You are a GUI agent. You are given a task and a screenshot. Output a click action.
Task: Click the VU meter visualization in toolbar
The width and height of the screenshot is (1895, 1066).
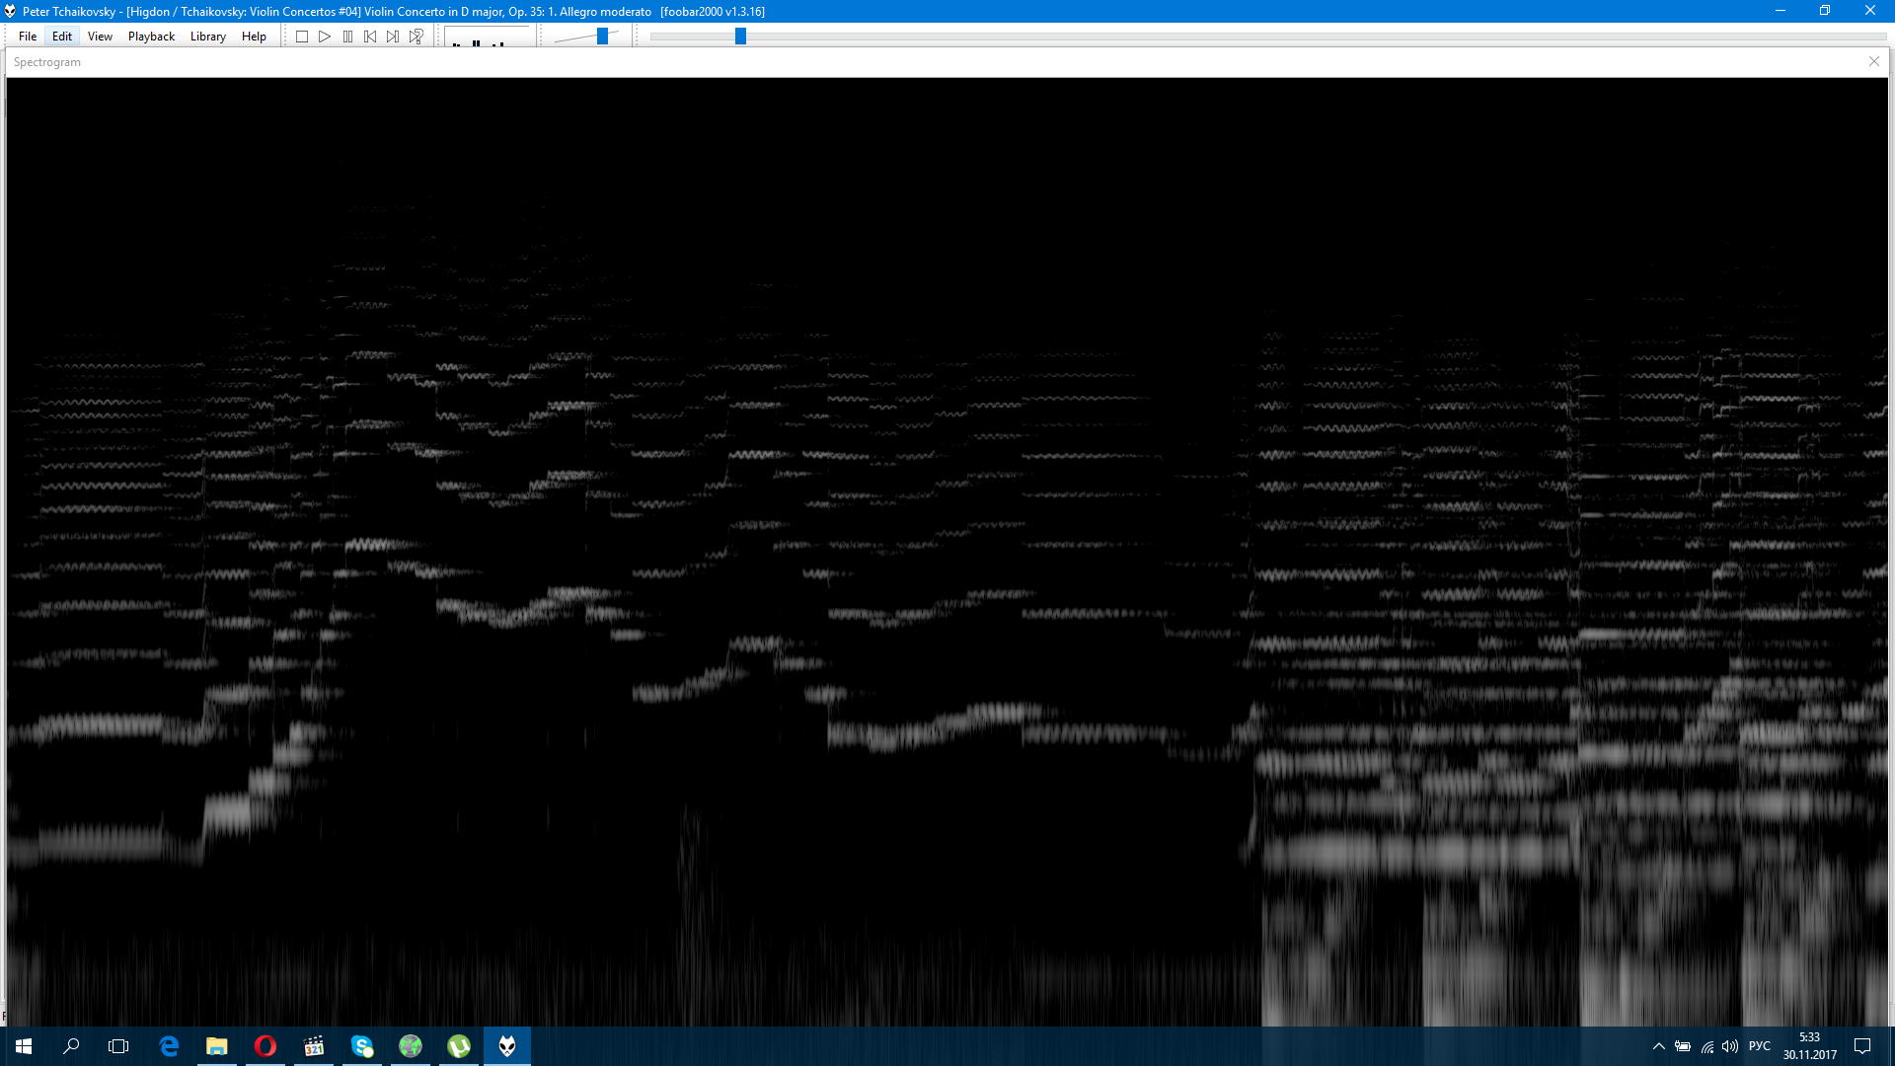point(488,37)
